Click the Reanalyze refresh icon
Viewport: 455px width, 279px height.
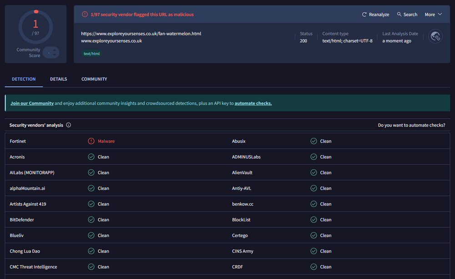(364, 15)
